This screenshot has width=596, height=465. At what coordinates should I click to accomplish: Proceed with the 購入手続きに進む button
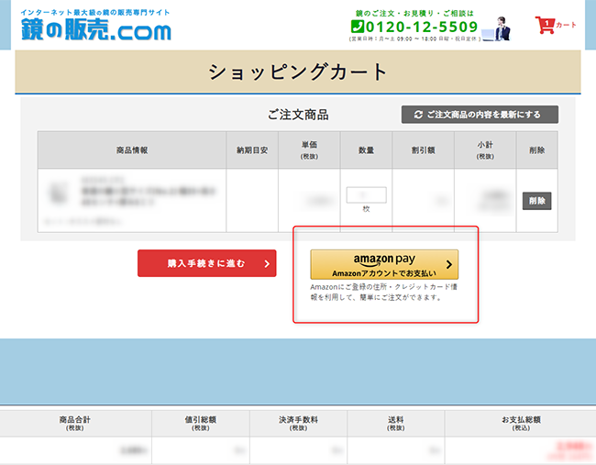(x=206, y=264)
